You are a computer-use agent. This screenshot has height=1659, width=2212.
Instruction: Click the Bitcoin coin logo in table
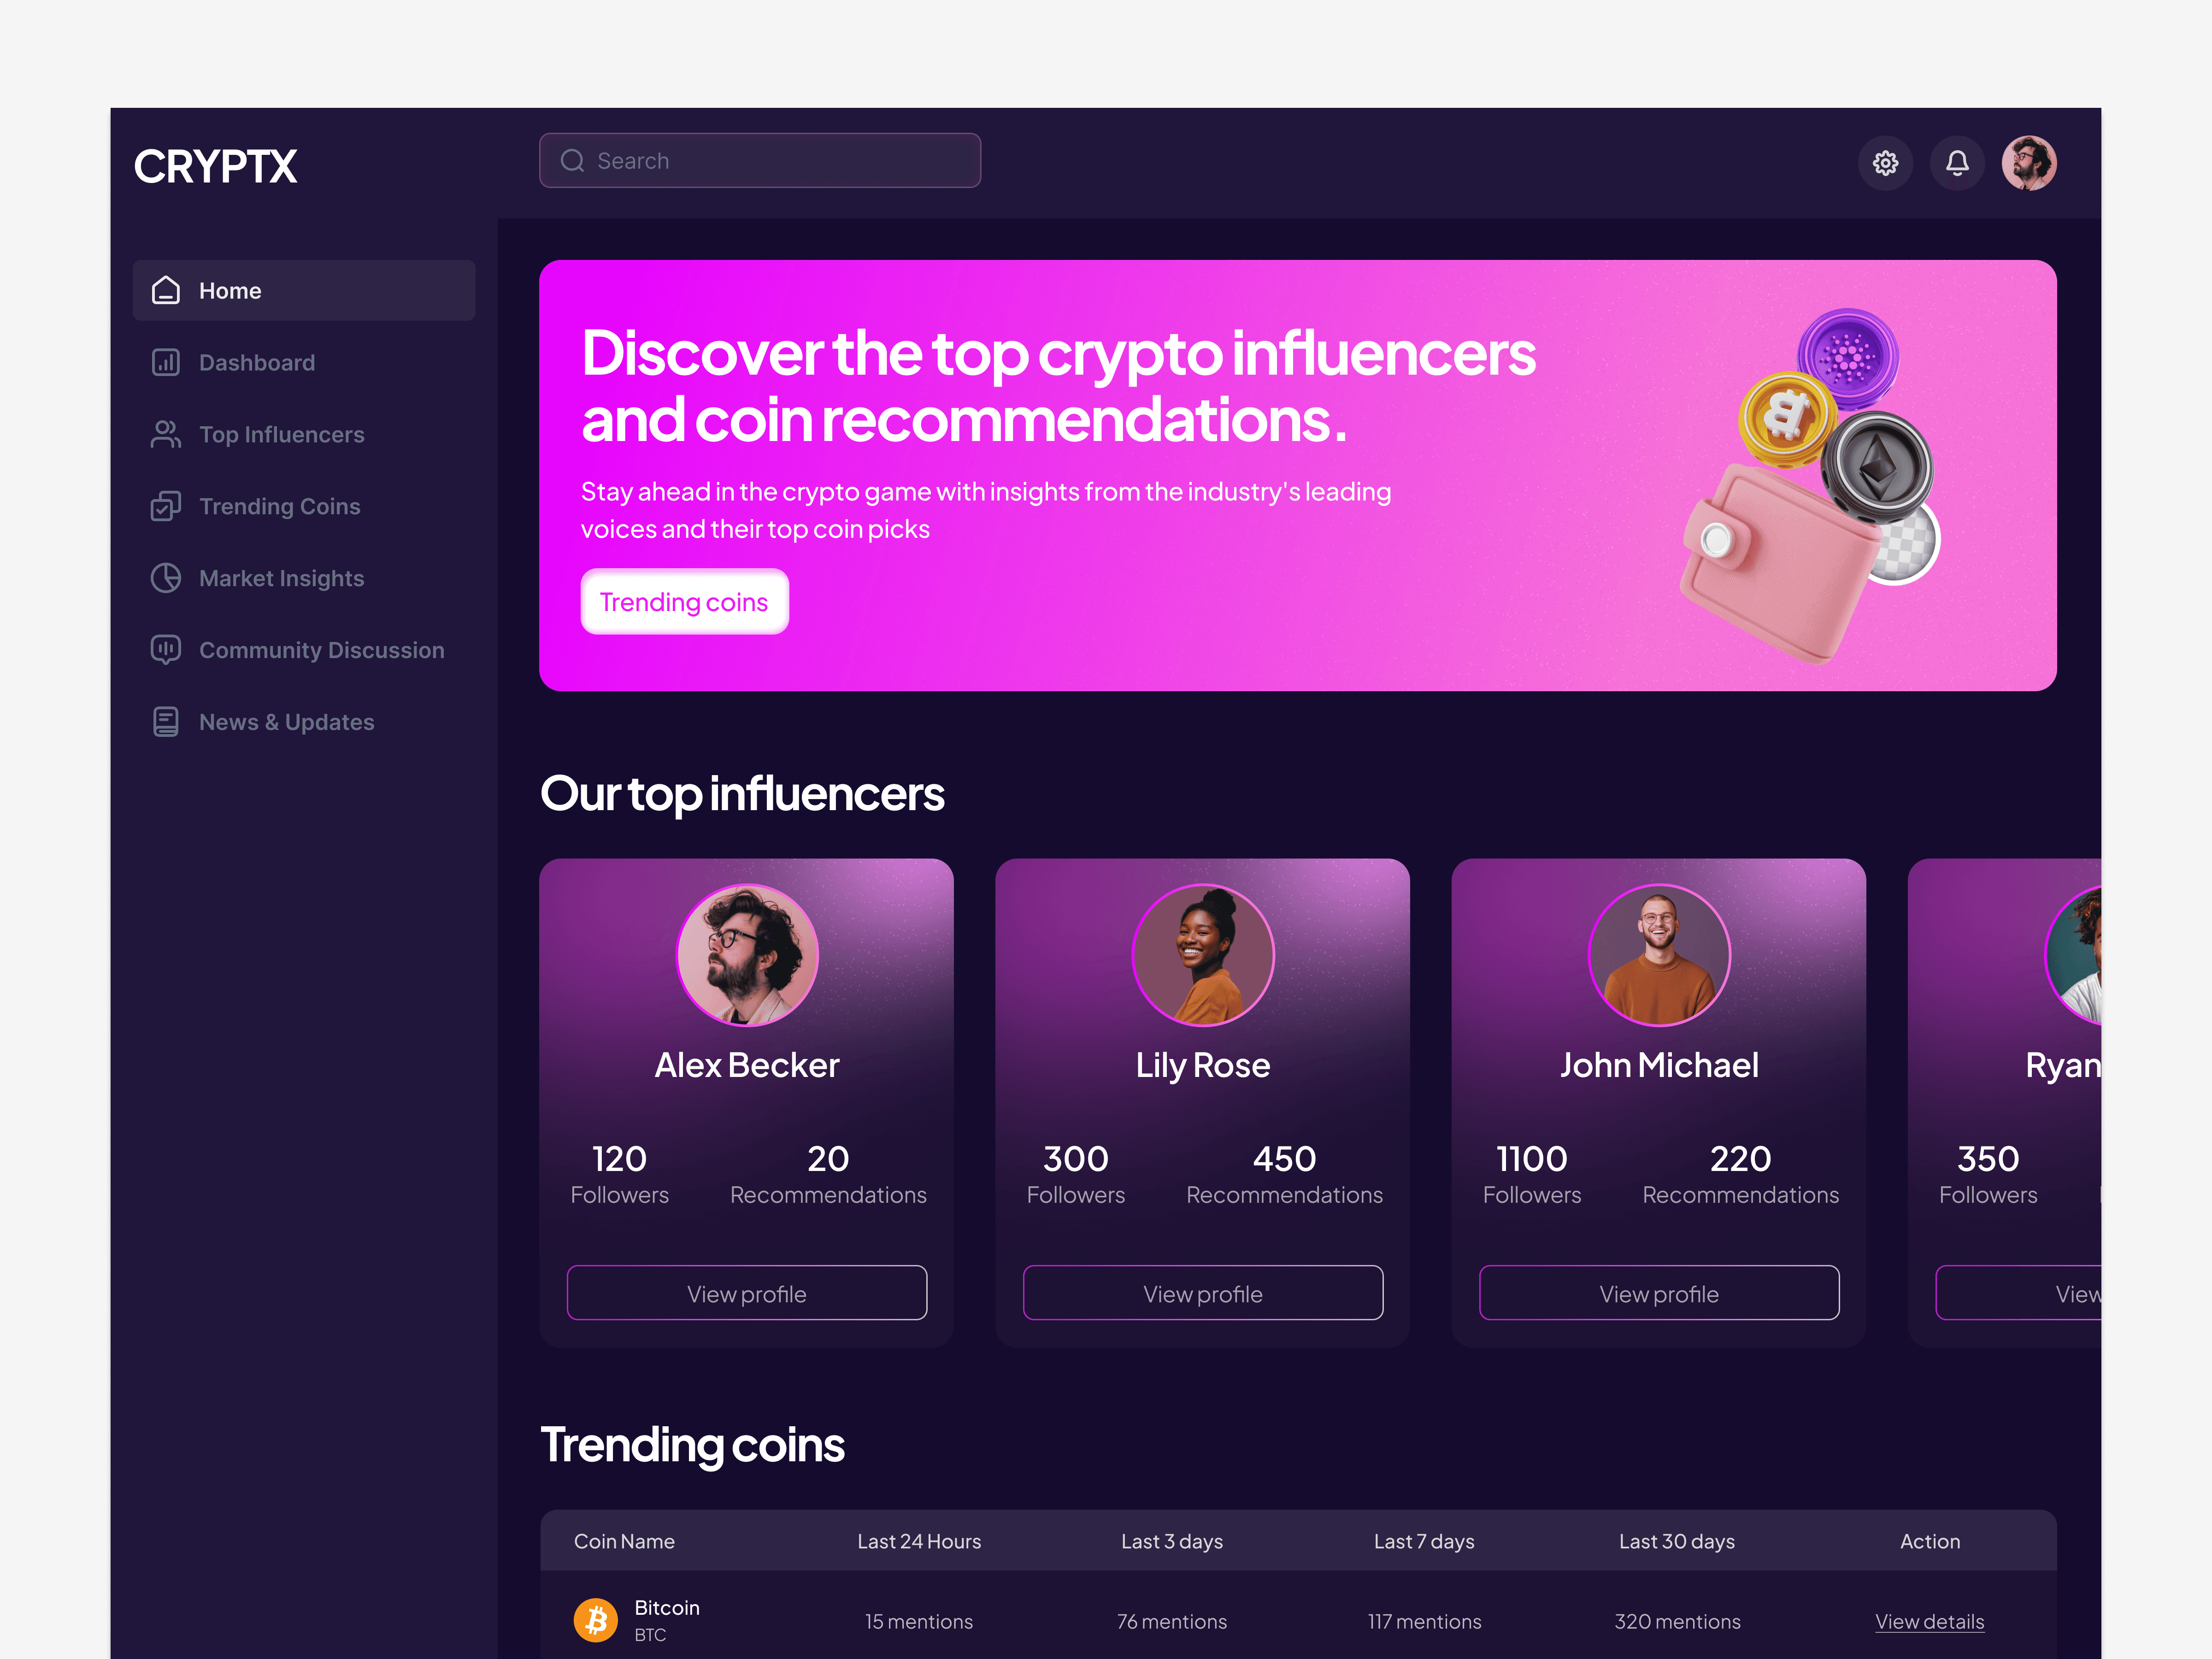[x=596, y=1620]
